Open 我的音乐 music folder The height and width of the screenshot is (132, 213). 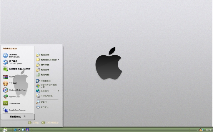47,70
